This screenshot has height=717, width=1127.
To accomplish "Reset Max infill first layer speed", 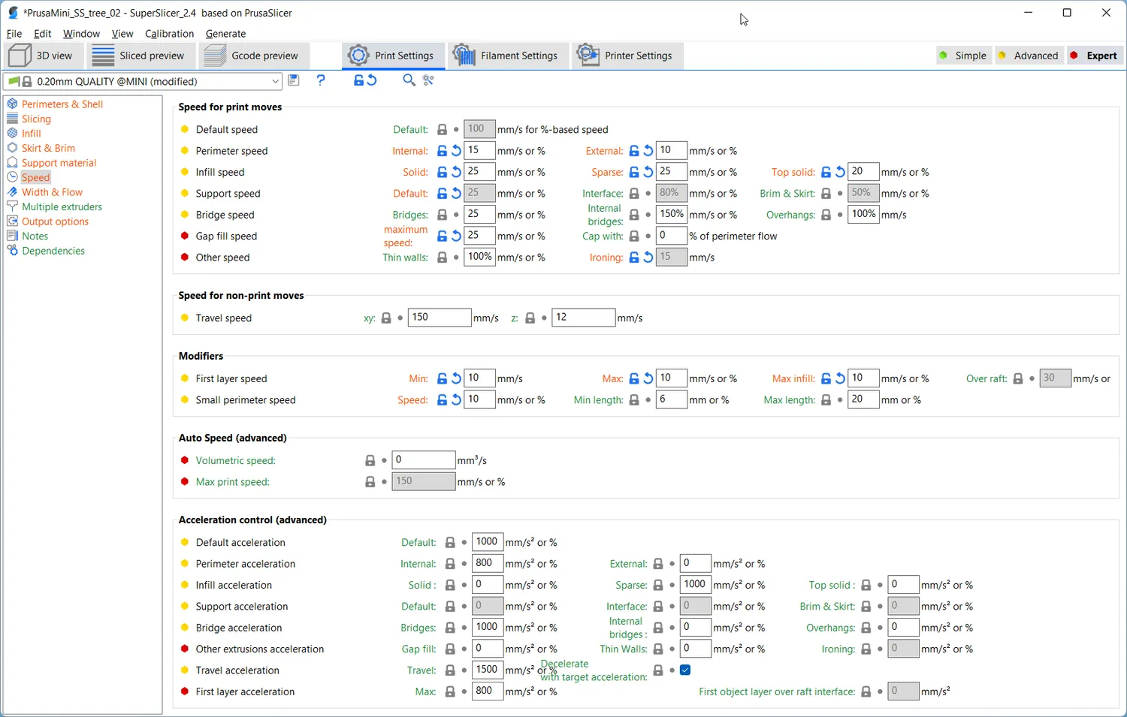I will pos(840,379).
